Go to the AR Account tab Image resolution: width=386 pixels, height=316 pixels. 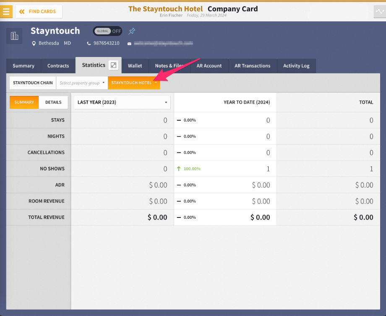click(x=209, y=66)
